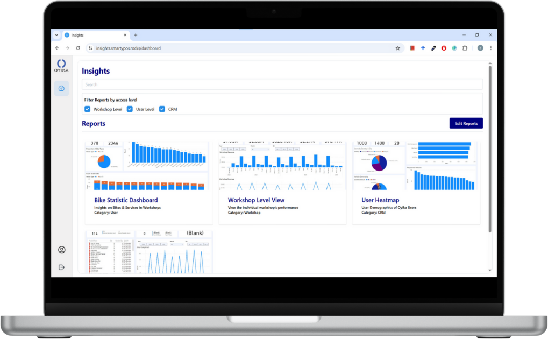Select the Insights browser tab

tap(91, 35)
